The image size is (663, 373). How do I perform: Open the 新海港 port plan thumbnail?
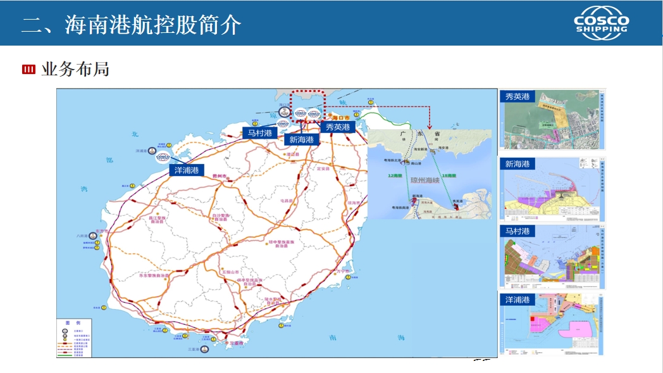(x=552, y=189)
